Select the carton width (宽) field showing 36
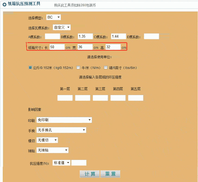The width and height of the screenshot is (198, 182). tap(85, 47)
